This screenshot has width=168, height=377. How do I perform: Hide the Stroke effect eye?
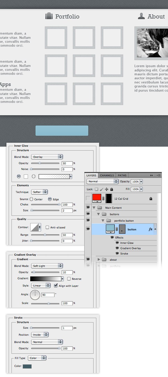pyautogui.click(x=117, y=253)
